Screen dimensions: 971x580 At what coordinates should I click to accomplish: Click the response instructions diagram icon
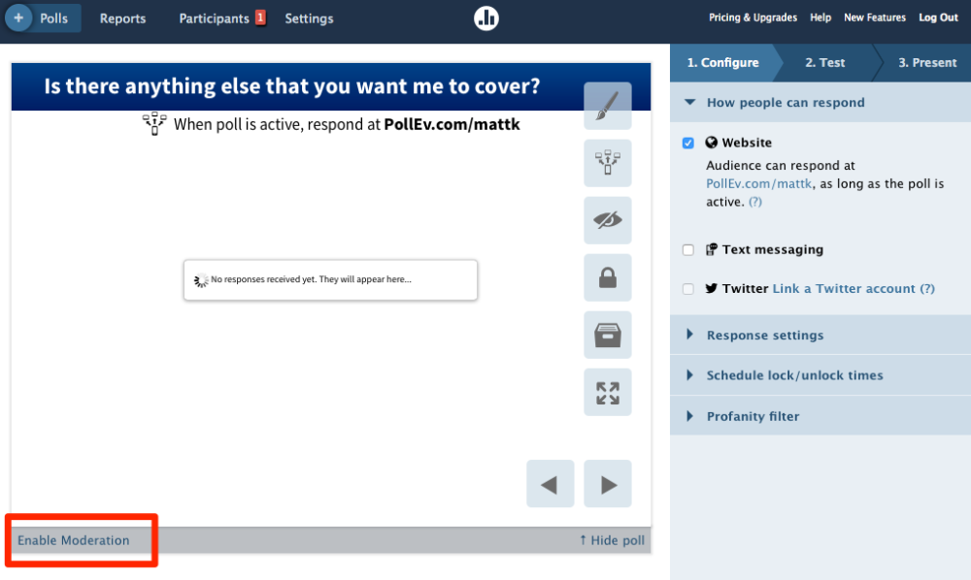tap(608, 163)
